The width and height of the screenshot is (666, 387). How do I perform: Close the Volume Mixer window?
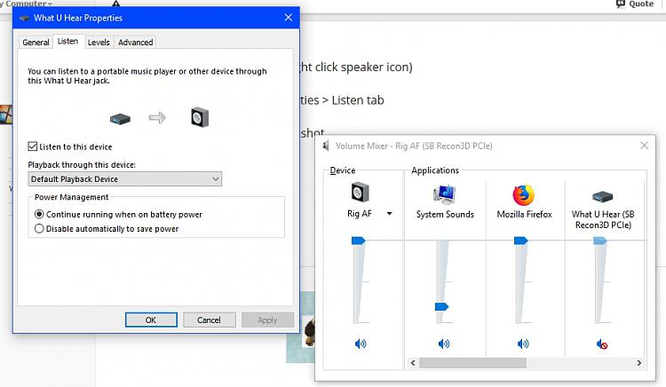point(645,146)
